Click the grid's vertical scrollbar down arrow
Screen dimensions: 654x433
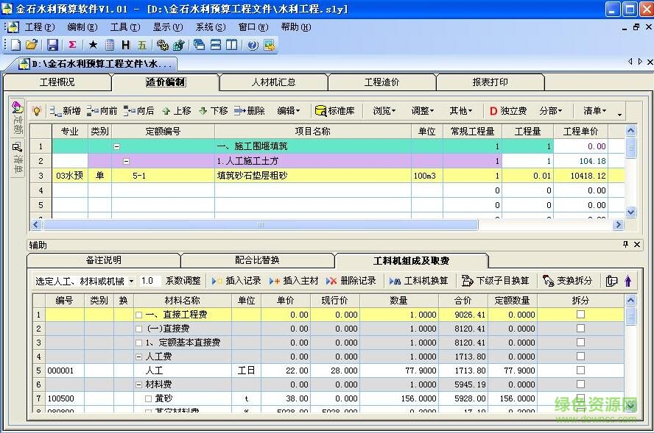click(630, 212)
